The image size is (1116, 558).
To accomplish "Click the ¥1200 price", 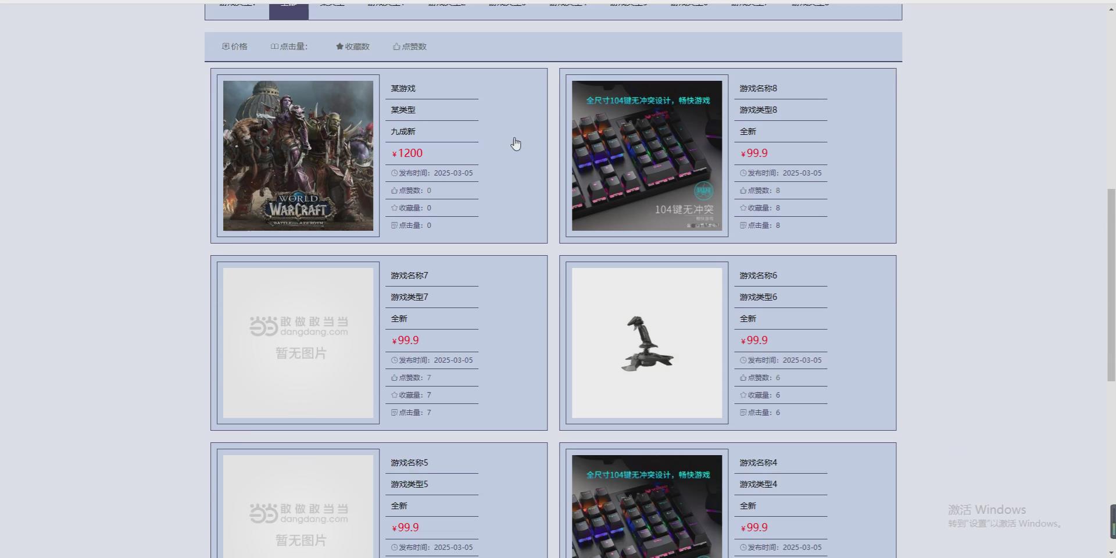I will (x=407, y=153).
